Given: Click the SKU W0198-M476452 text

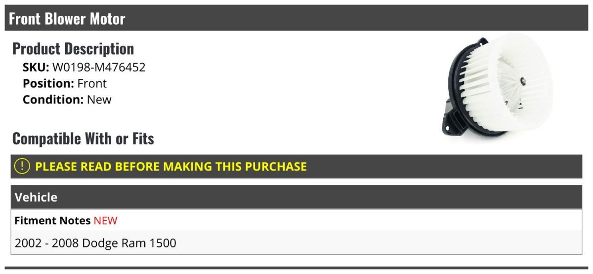Looking at the screenshot, I should tap(84, 68).
